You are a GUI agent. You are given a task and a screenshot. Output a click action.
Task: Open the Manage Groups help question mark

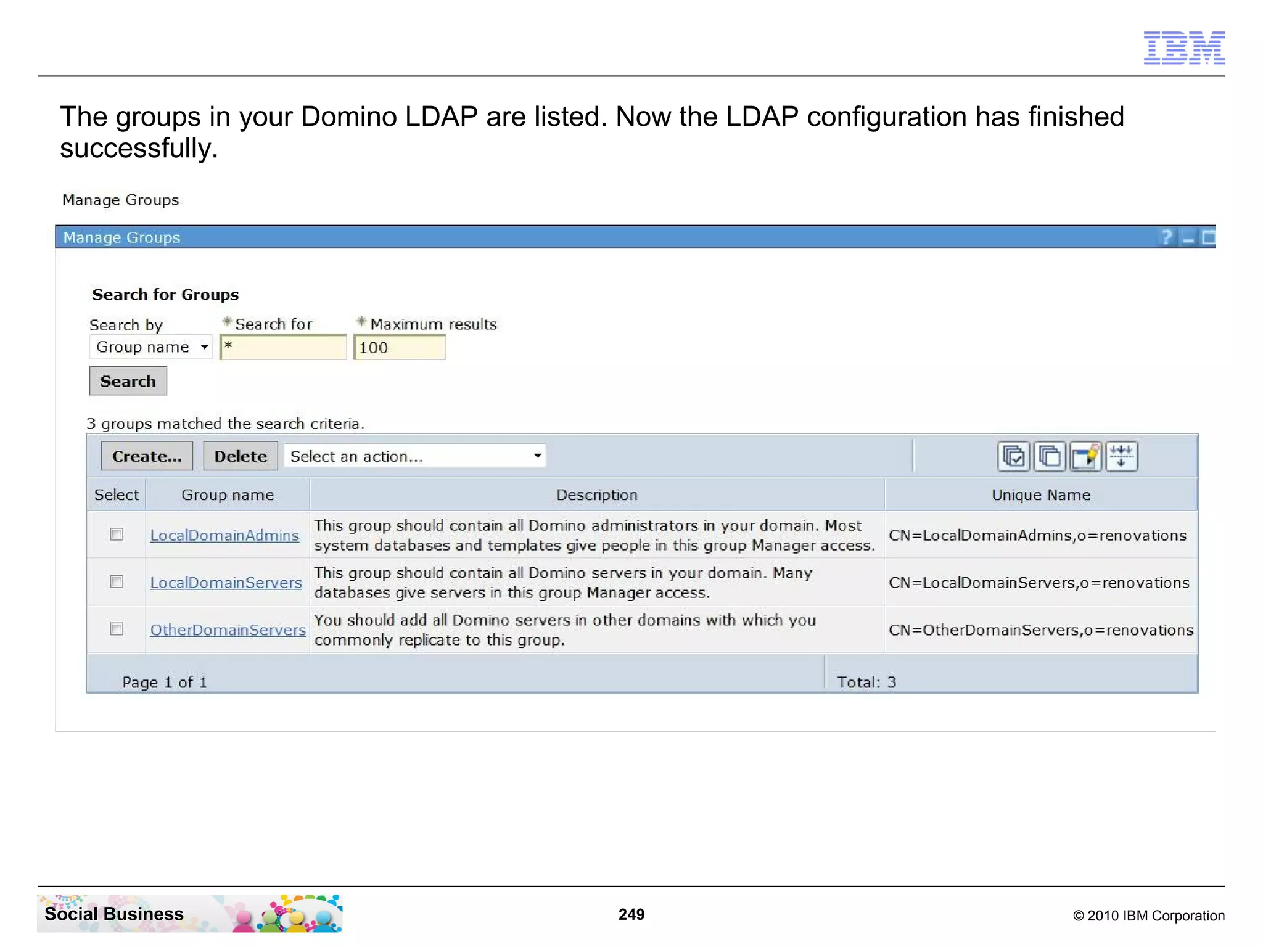coord(1166,237)
